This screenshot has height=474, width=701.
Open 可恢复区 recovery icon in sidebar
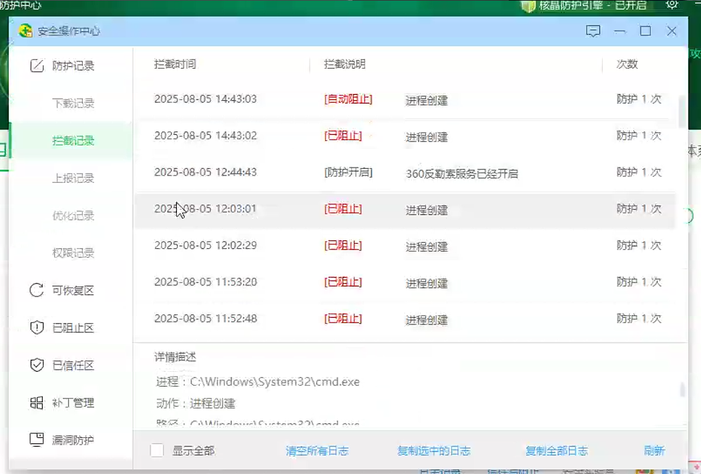(37, 290)
